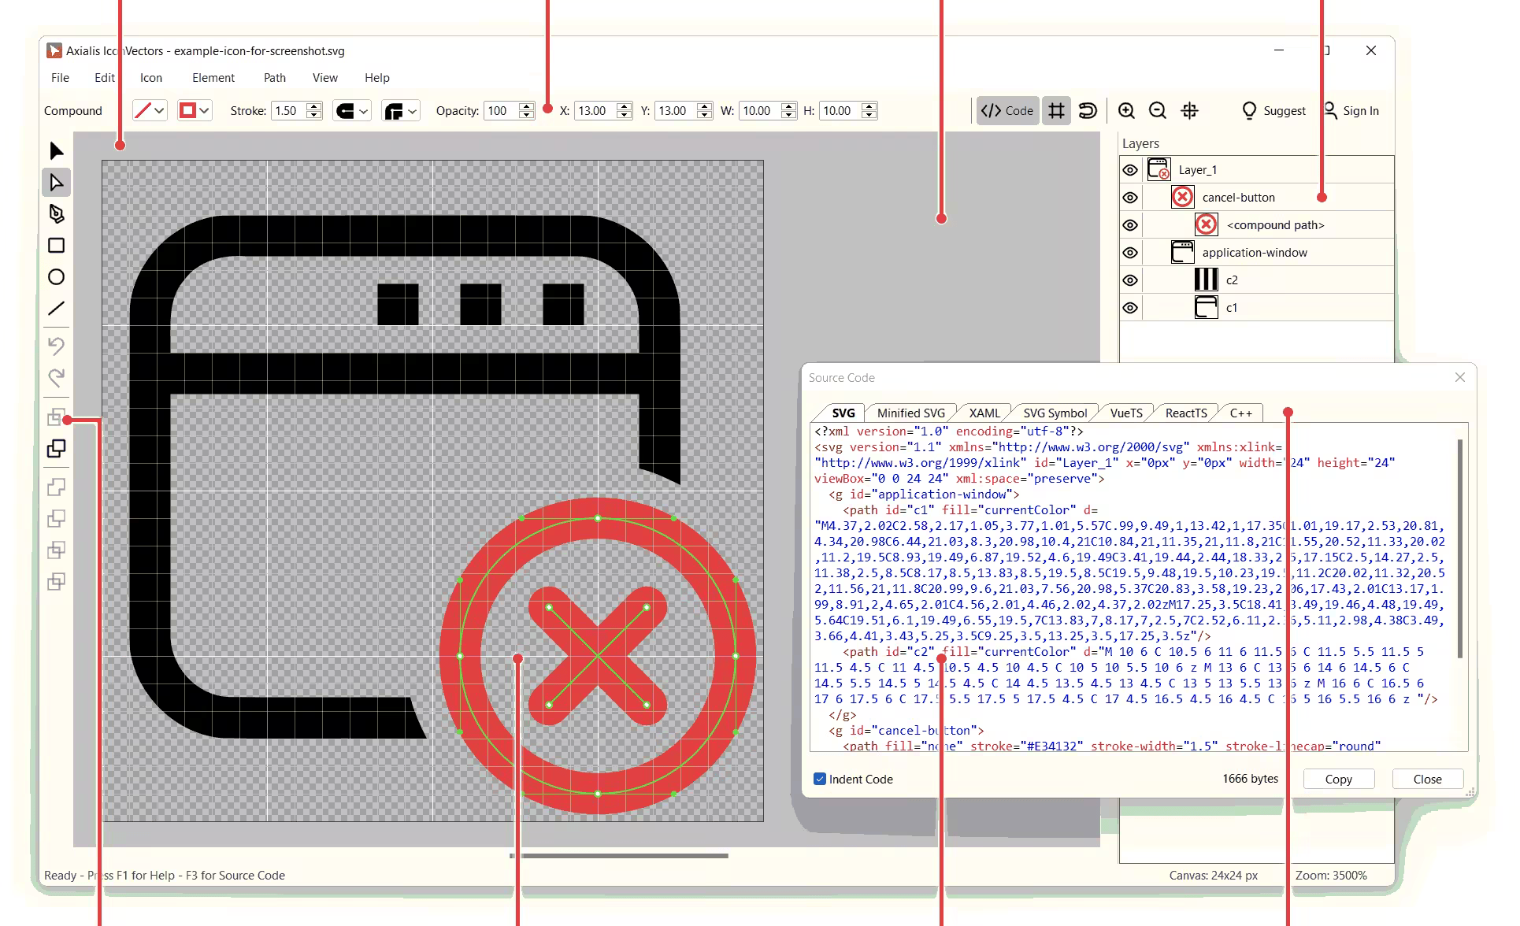Activate the Pen tool in the toolbox
1520x926 pixels.
point(56,213)
